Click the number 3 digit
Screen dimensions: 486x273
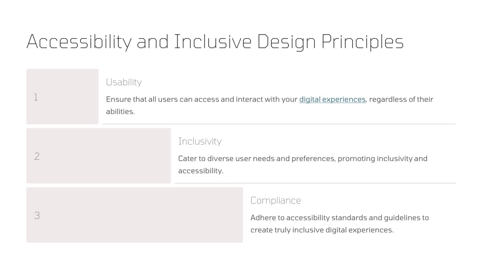[x=37, y=216]
